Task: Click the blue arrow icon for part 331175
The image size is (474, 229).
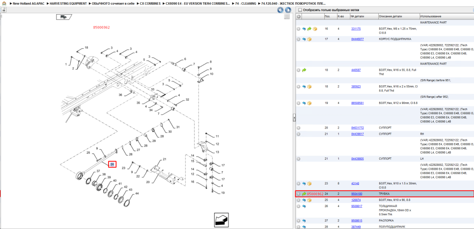Action: [x=304, y=29]
